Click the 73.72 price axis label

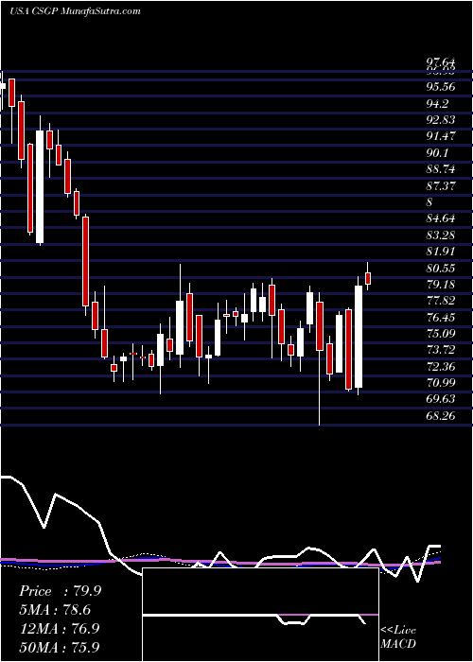441,350
